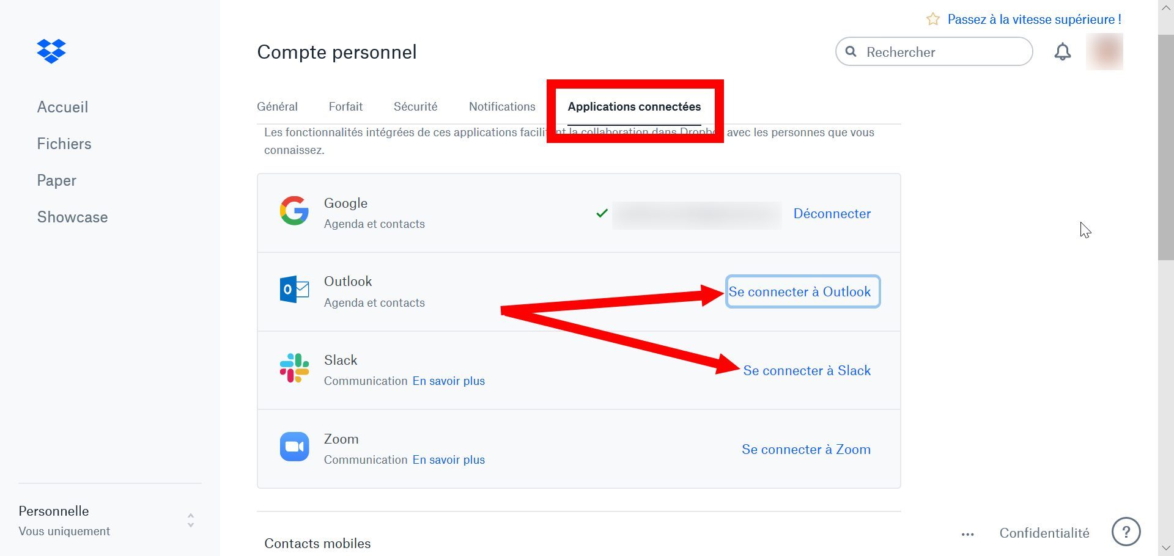Click the Rechercher search field
The width and height of the screenshot is (1174, 556).
[934, 52]
